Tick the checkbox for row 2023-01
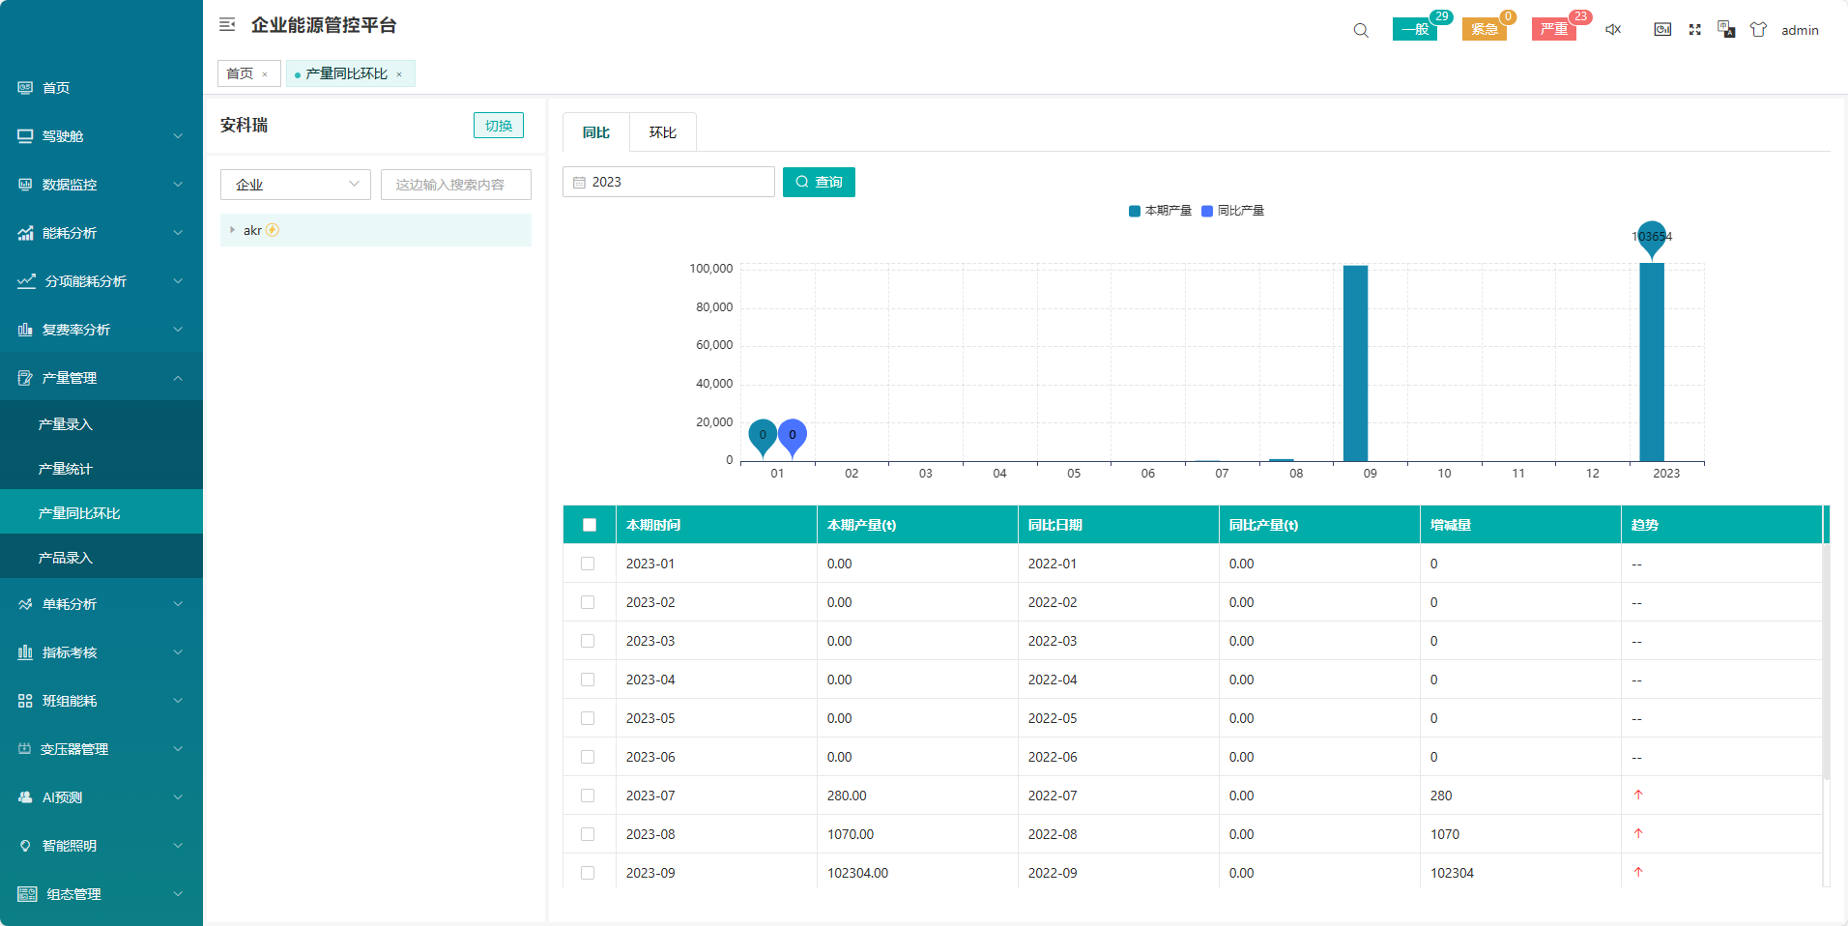 point(588,564)
